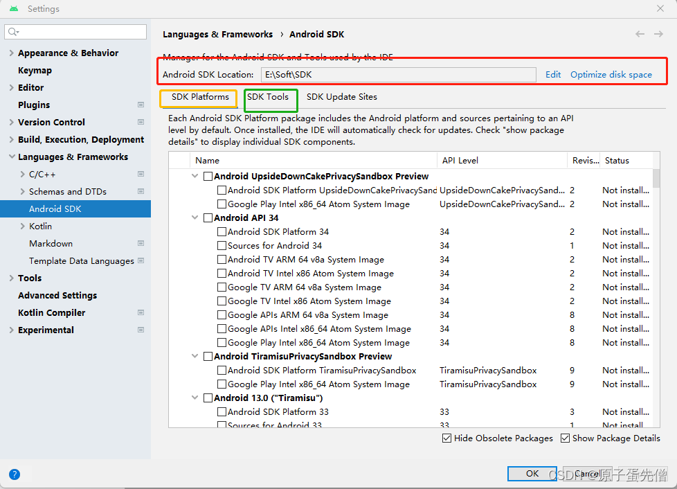Click the icon beside Template Data Languages
The image size is (677, 489).
(x=141, y=260)
